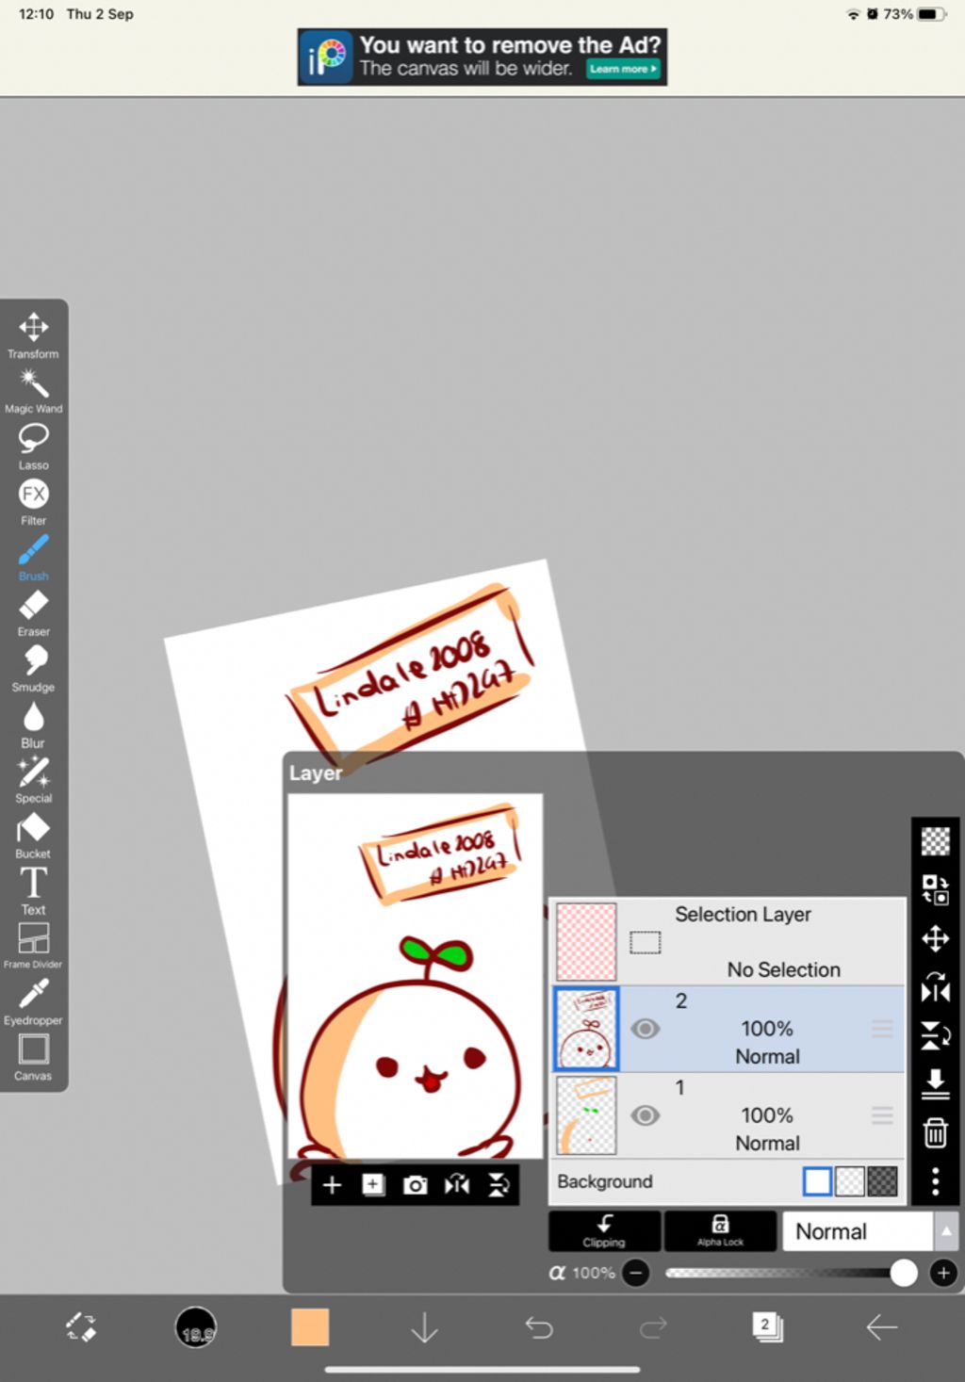Select light transparent checkered background
Viewport: 965px width, 1382px height.
[850, 1181]
